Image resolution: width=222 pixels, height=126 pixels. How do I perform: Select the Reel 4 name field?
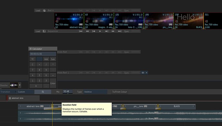(62, 11)
